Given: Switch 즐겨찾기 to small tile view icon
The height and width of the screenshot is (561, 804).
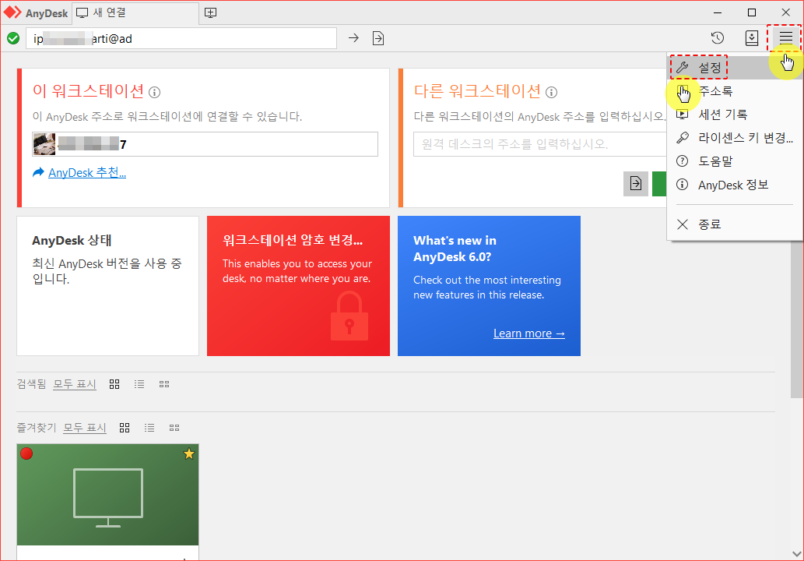Looking at the screenshot, I should [x=174, y=428].
